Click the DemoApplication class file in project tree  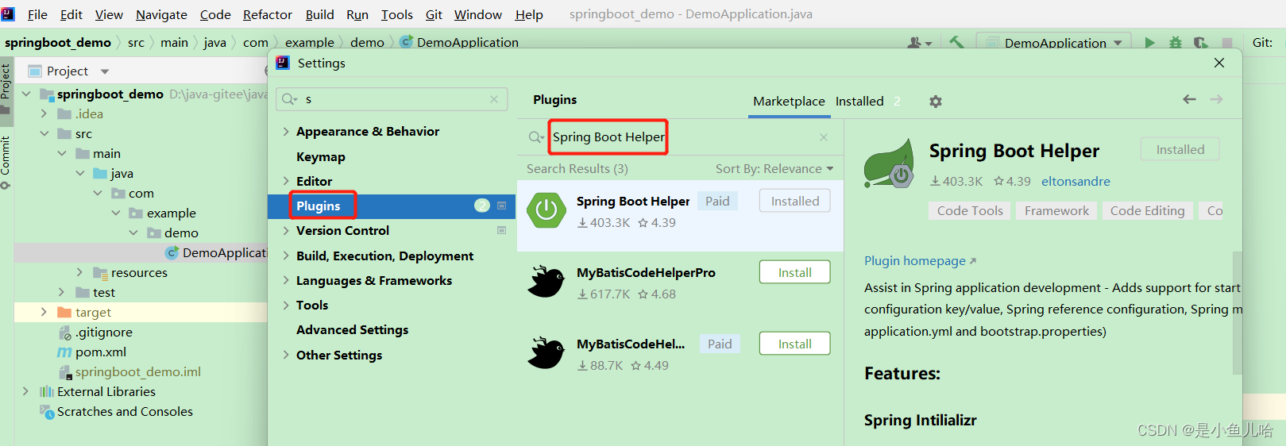click(216, 252)
